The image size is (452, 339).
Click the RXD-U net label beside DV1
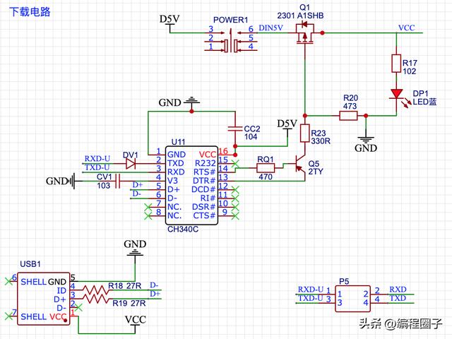coord(97,158)
